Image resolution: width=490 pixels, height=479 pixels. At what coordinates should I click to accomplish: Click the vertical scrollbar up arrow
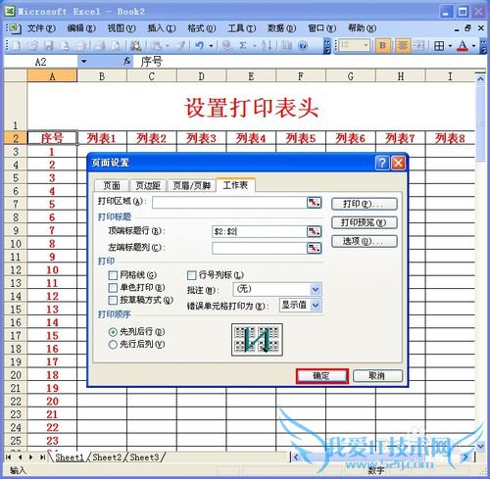[480, 79]
